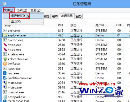Click the explorer.exe folder icon

pyautogui.click(x=5, y=35)
